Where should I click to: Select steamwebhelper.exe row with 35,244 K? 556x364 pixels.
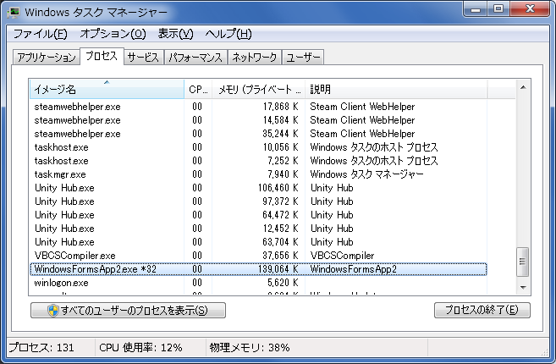pos(258,134)
